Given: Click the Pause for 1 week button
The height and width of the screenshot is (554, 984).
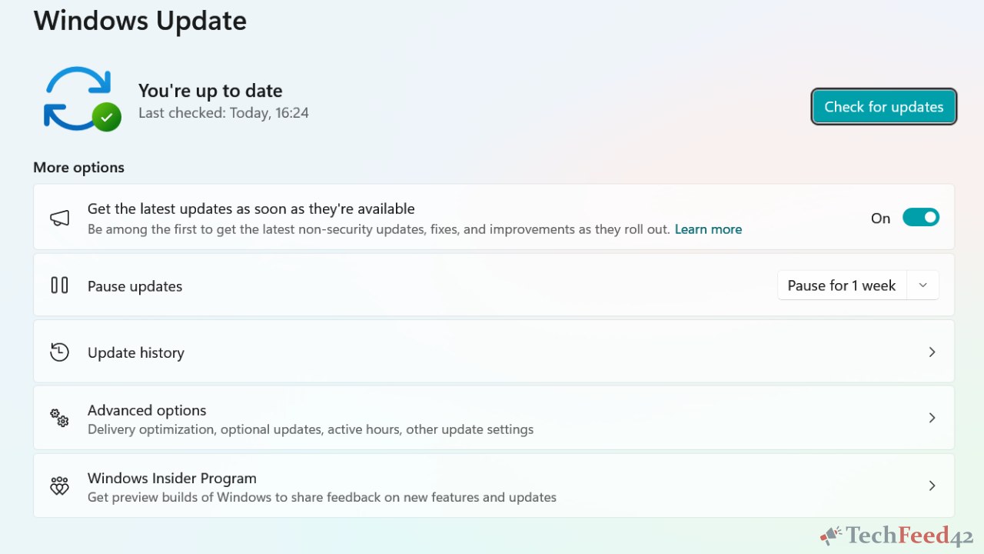Looking at the screenshot, I should (x=842, y=285).
